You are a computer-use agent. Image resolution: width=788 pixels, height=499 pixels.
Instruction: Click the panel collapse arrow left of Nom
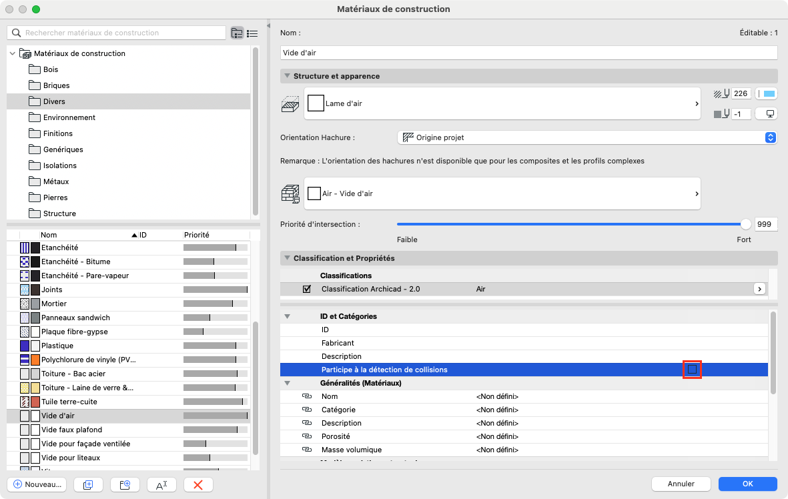point(268,25)
